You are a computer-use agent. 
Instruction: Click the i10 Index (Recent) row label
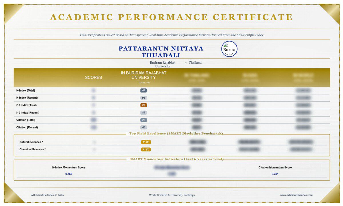pos(28,113)
